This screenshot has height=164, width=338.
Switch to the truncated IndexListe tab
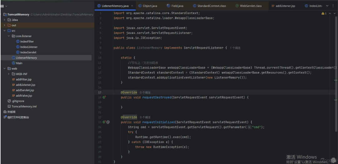click(x=313, y=6)
